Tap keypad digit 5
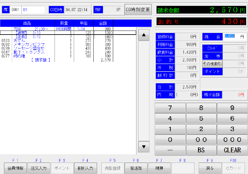Viewport: 248px width, 174px height. (201, 118)
